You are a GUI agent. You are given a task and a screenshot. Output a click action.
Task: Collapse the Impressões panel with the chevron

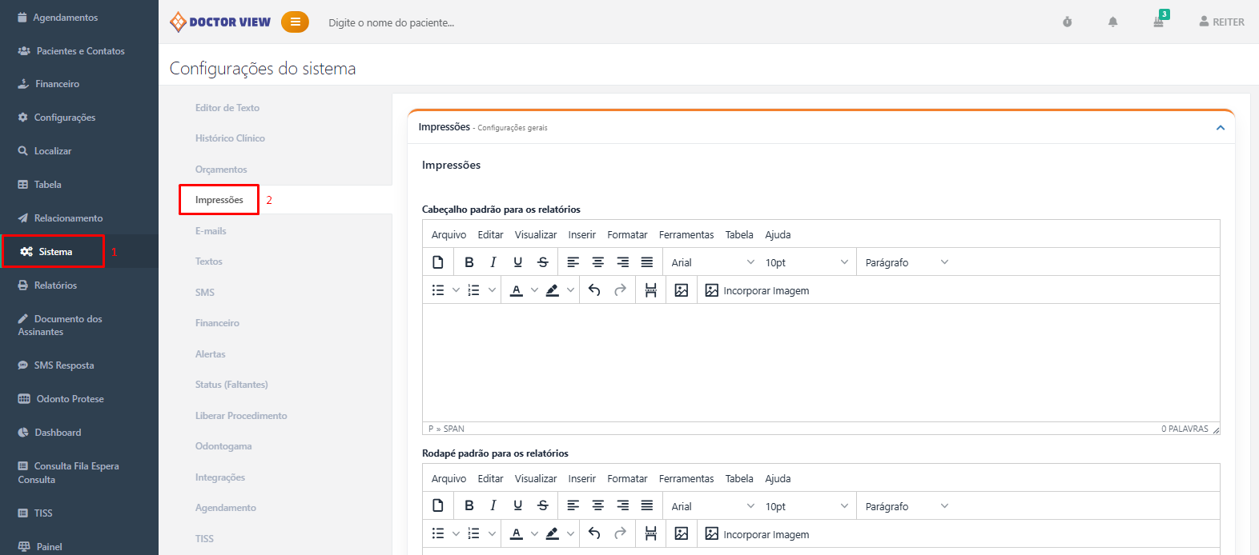1220,128
